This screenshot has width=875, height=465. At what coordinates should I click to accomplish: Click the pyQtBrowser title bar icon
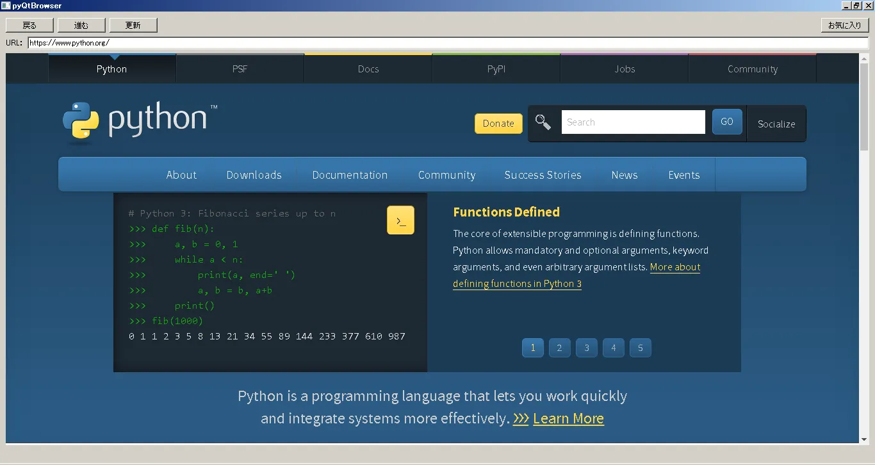[x=5, y=5]
